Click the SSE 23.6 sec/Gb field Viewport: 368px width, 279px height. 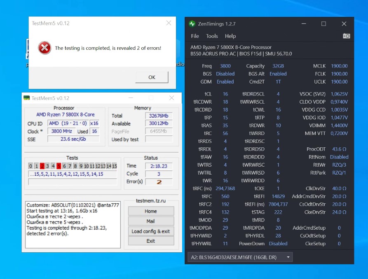point(73,139)
